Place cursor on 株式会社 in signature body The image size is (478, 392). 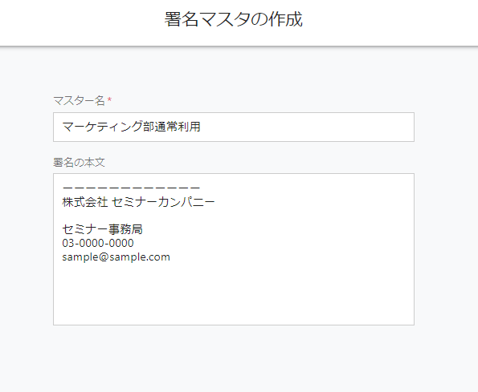click(85, 202)
